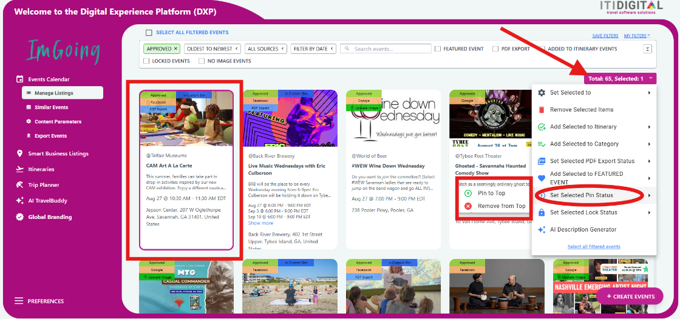Click the Live Music Wednesdays event title
This screenshot has height=319, width=680.
coord(287,169)
